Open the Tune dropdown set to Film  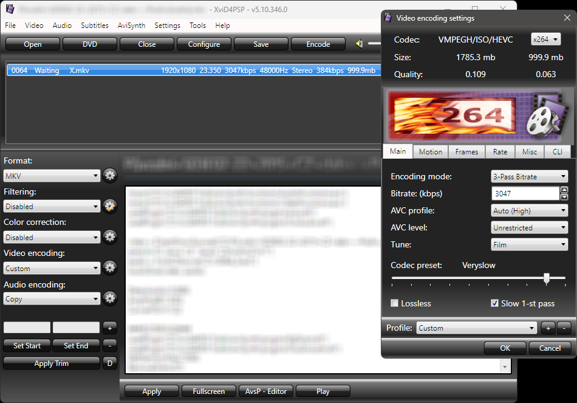pyautogui.click(x=530, y=244)
